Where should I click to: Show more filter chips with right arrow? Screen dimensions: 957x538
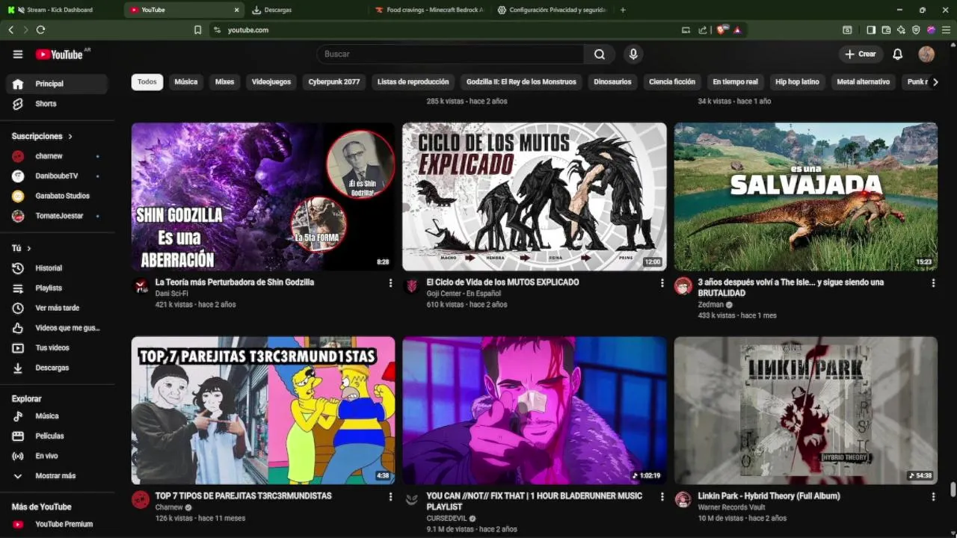(x=935, y=82)
